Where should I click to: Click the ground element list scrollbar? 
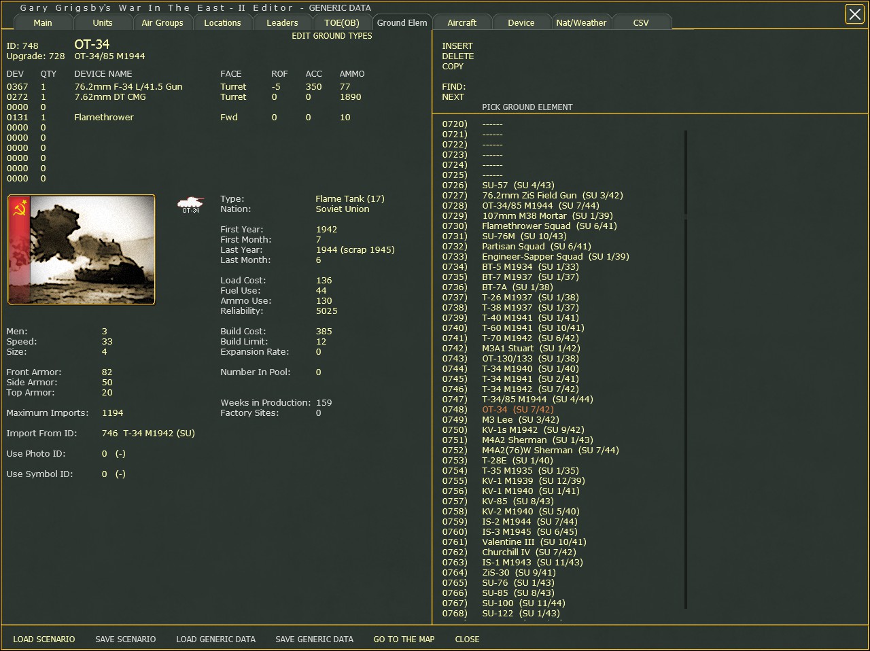pyautogui.click(x=686, y=370)
